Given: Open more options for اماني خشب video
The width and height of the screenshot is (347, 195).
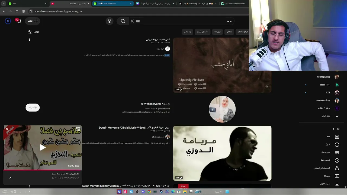Looking at the screenshot, I should pos(29,39).
